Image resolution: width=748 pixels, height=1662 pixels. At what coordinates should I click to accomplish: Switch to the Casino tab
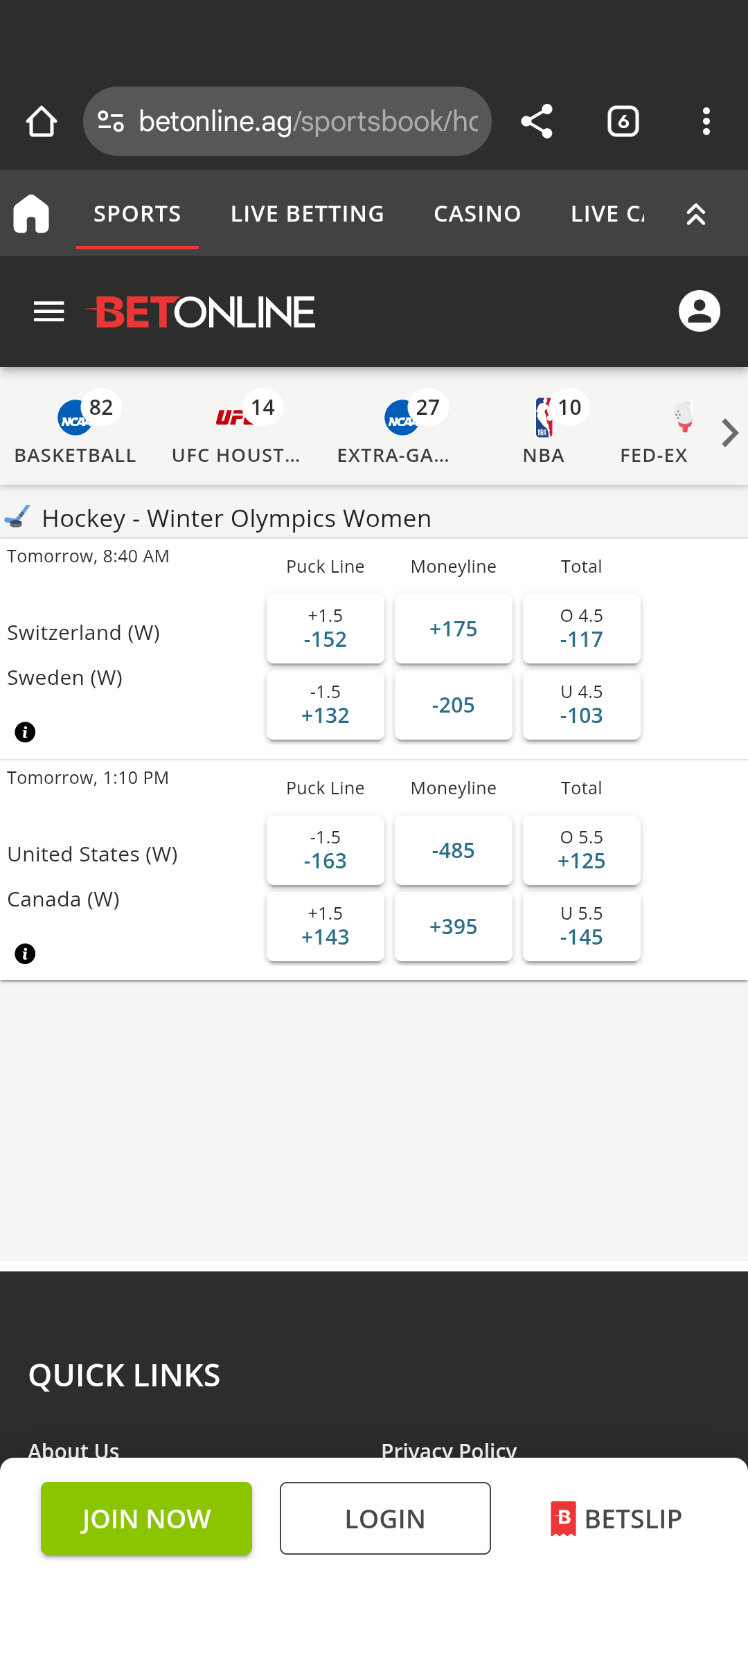point(477,214)
